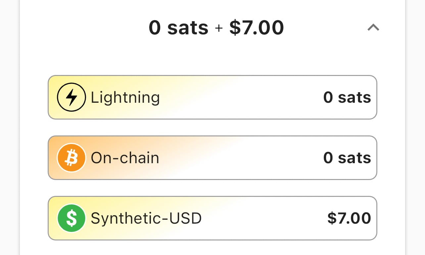The width and height of the screenshot is (425, 255).
Task: Click the On-chain balance of 0 sats
Action: click(347, 158)
